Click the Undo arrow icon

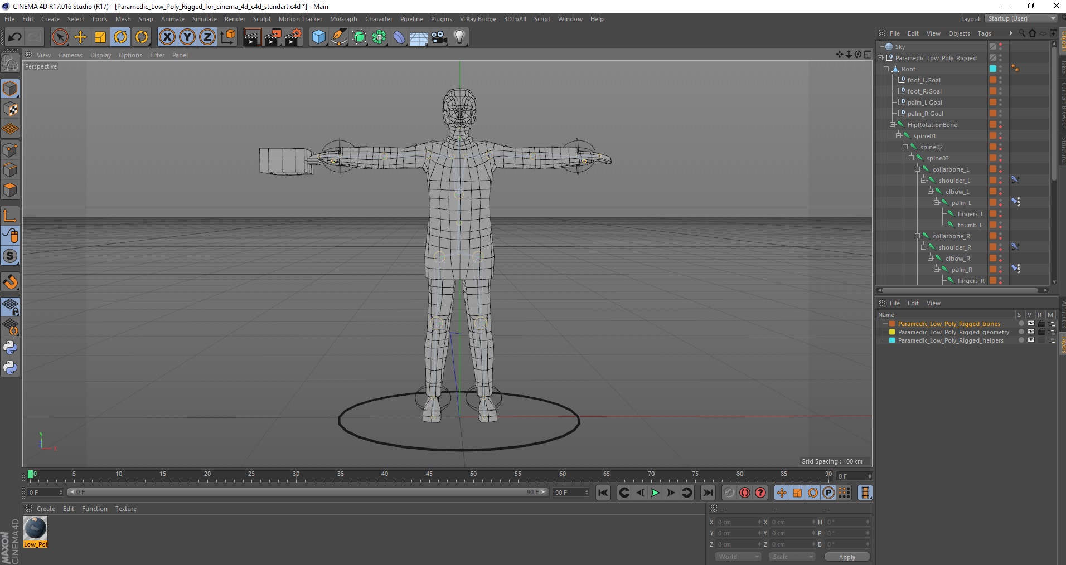click(x=14, y=37)
